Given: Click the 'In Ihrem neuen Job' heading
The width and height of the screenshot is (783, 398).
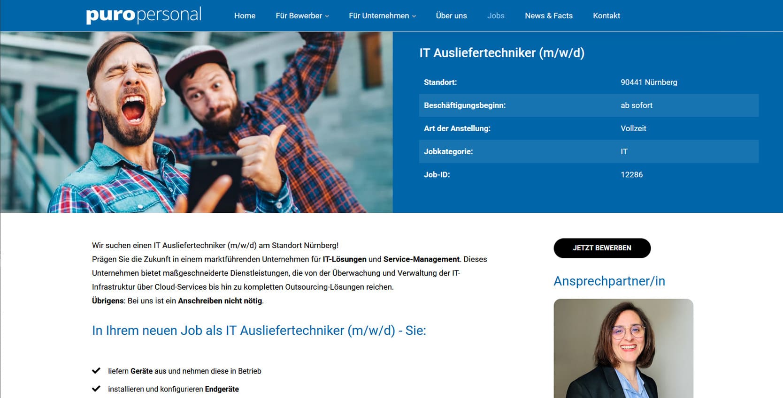Looking at the screenshot, I should coord(259,330).
